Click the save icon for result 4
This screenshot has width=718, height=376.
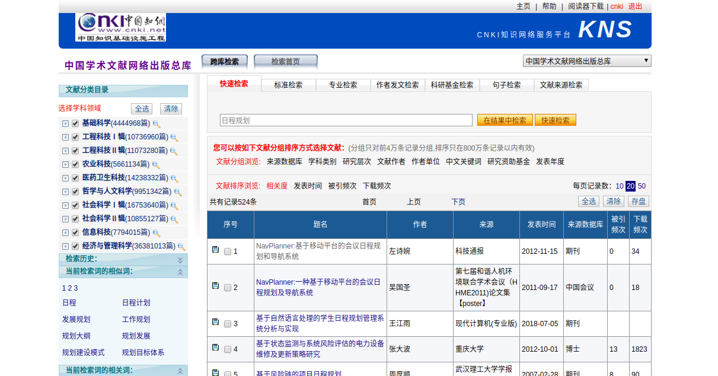click(215, 348)
